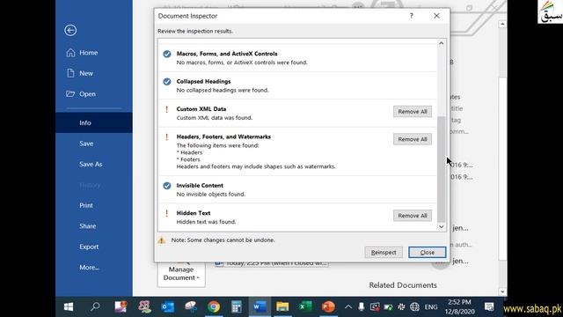Click the Reinspect button
The height and width of the screenshot is (317, 563).
(x=384, y=253)
